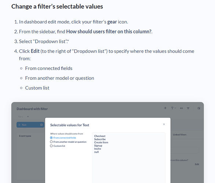Open the T text card dropdown
Viewport: 215px width, 183px height.
tap(174, 108)
